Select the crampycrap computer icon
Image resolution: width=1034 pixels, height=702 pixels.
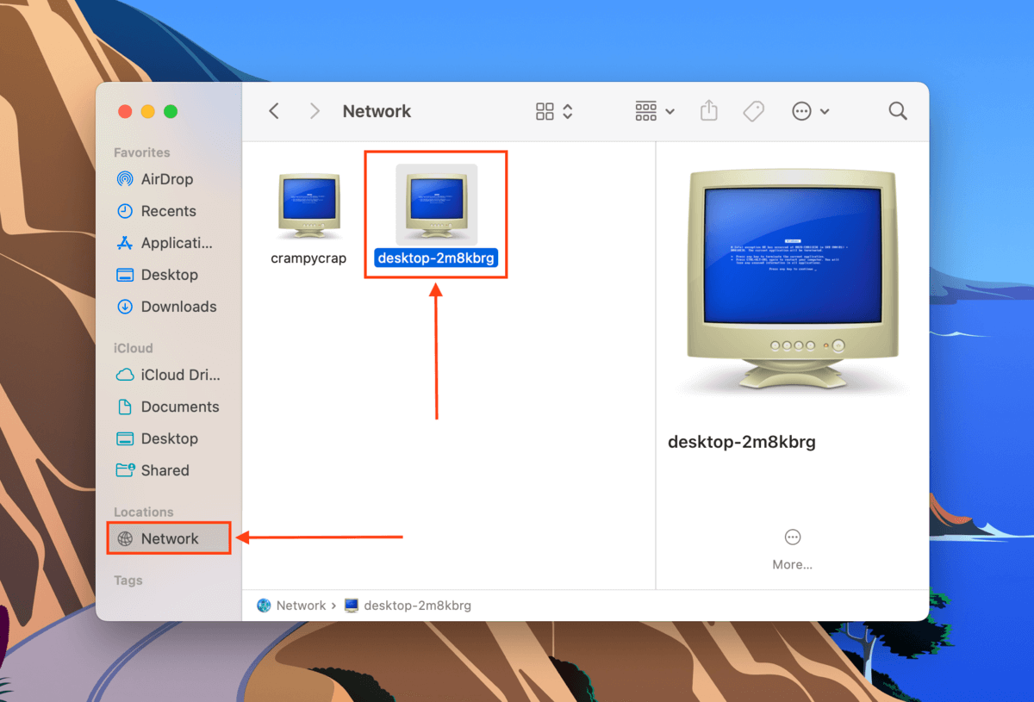[x=308, y=205]
